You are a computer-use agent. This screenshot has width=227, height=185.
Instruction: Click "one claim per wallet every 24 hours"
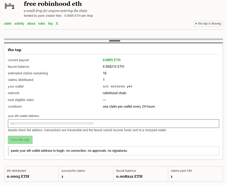point(129,106)
